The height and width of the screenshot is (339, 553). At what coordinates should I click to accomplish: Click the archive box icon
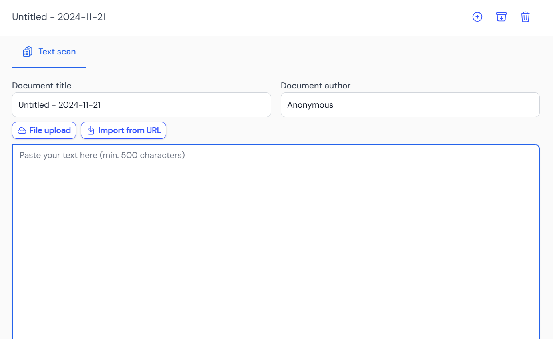(501, 17)
